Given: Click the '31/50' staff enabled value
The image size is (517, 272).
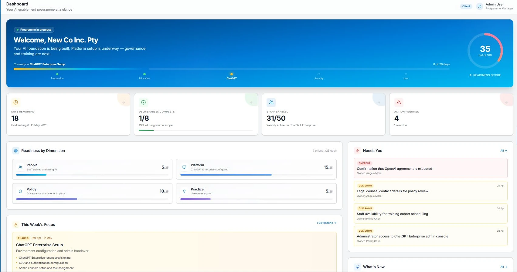Looking at the screenshot, I should [276, 118].
